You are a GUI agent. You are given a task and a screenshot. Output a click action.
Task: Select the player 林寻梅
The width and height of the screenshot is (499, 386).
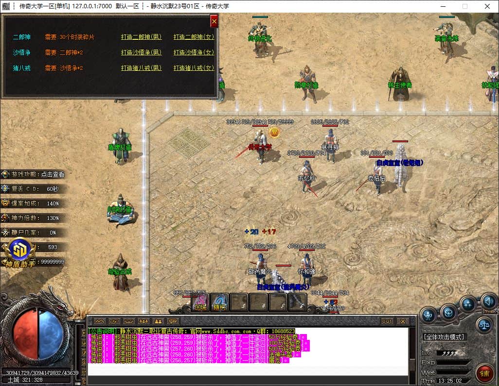click(x=330, y=146)
